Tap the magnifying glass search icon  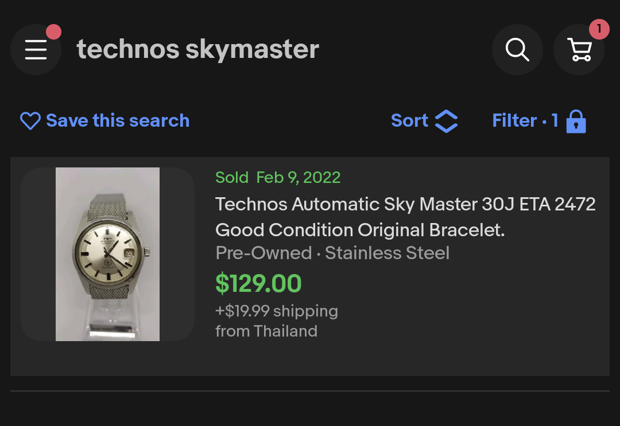(517, 50)
